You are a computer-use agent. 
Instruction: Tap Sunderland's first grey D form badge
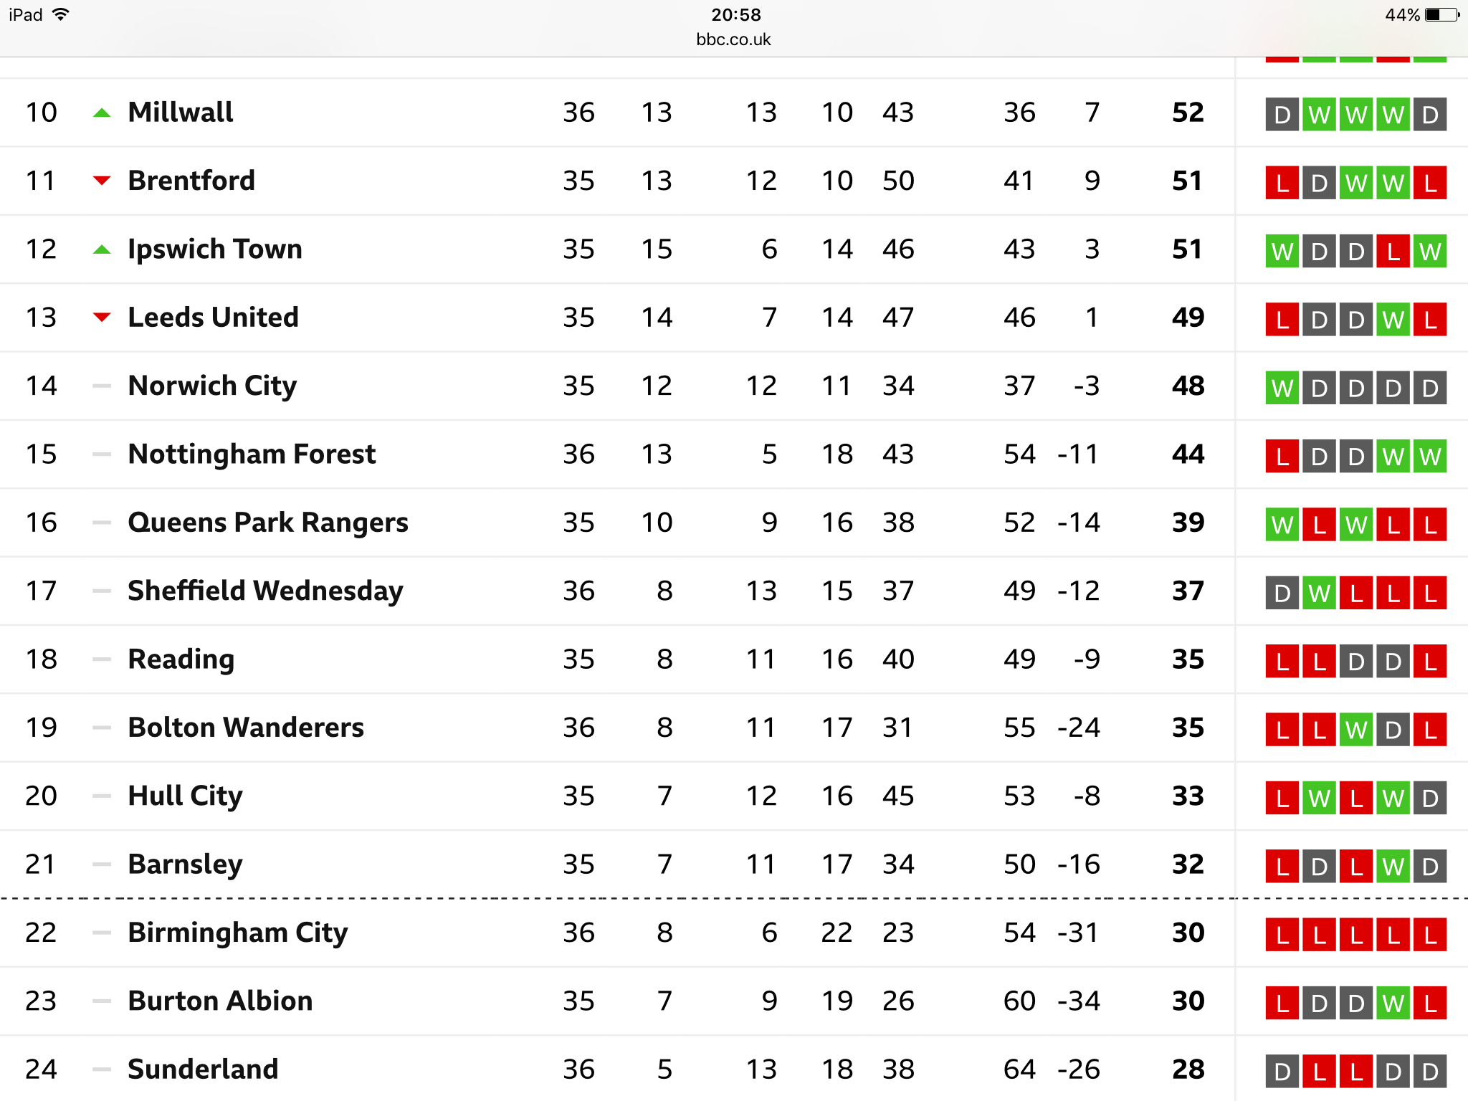pyautogui.click(x=1282, y=1071)
